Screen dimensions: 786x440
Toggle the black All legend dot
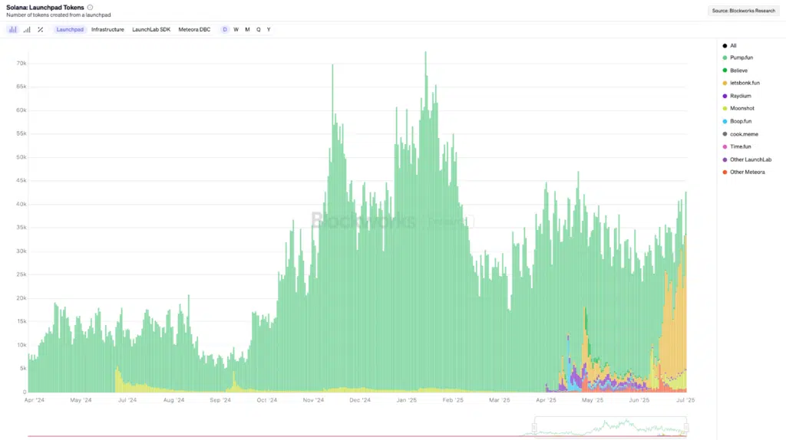(x=725, y=46)
